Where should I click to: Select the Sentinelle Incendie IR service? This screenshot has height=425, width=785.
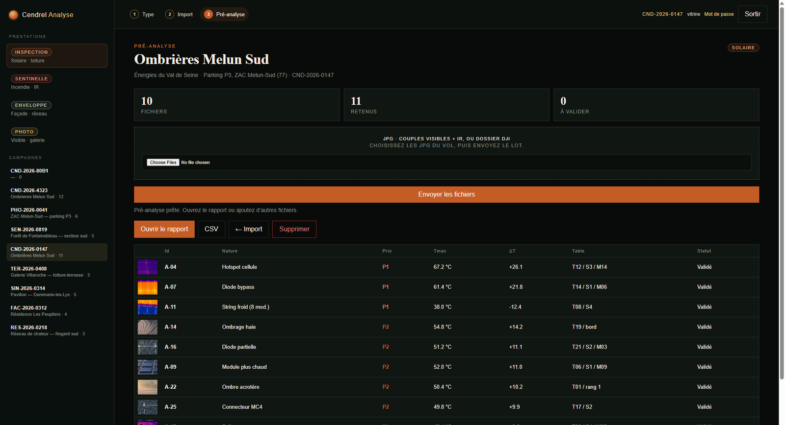click(57, 82)
